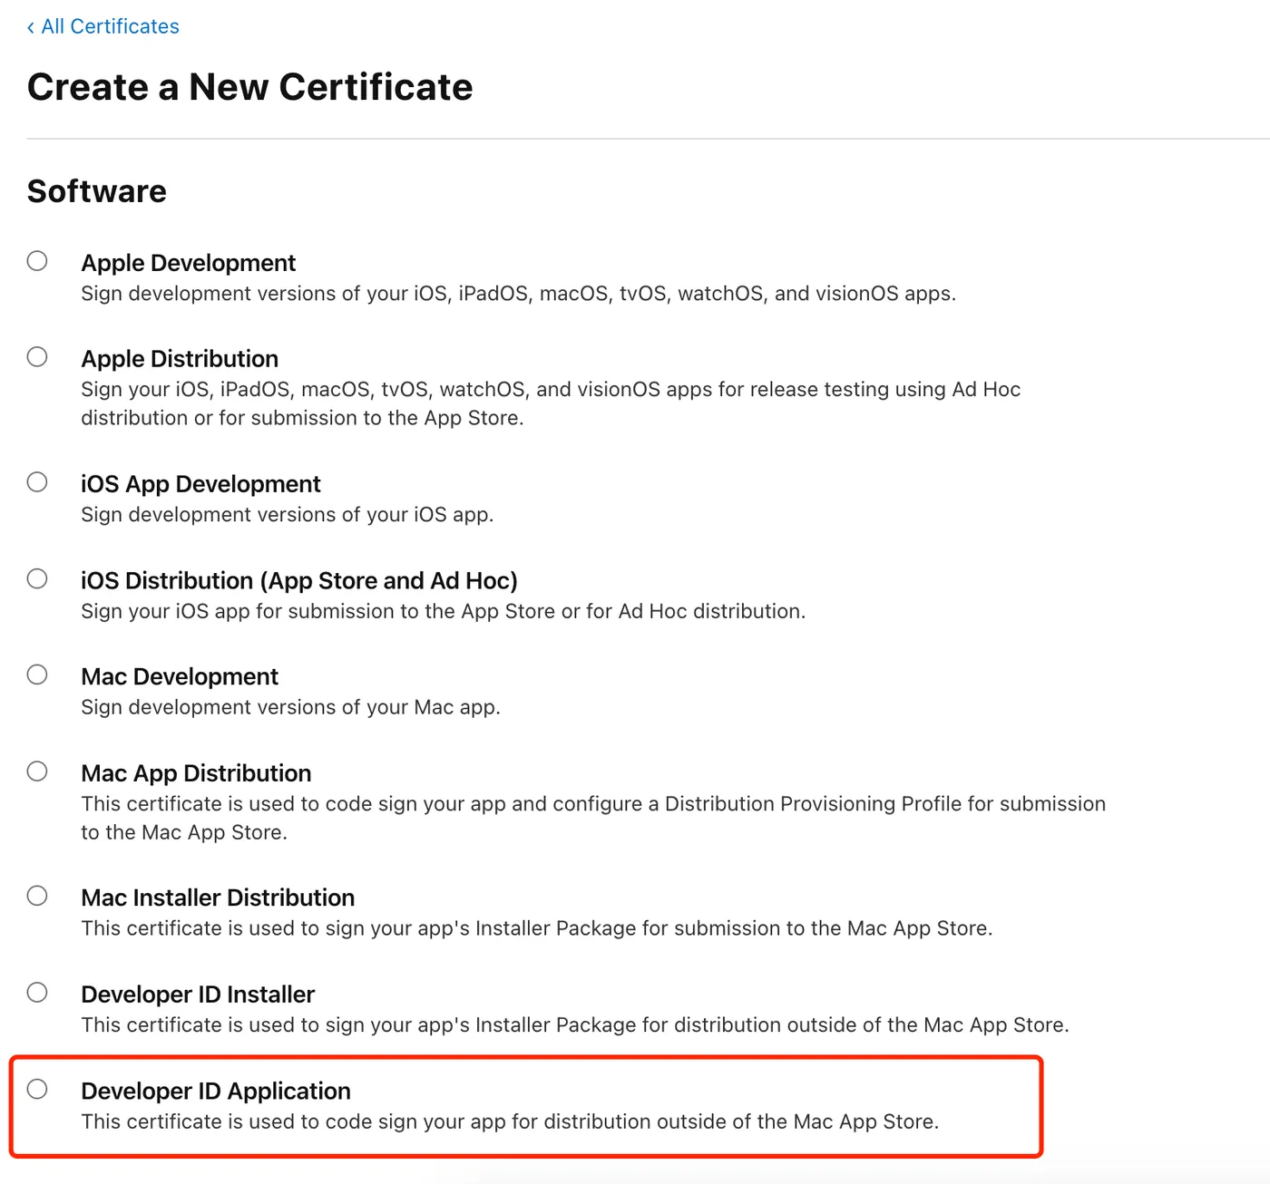Click the Apple Distribution title label

point(180,359)
